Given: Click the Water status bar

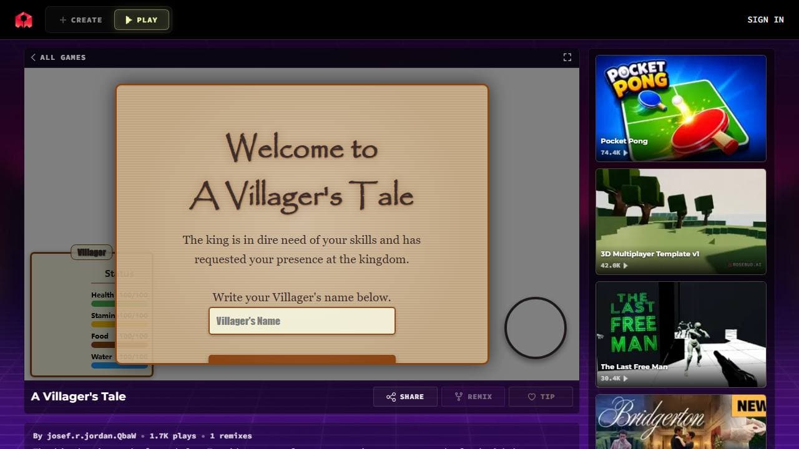Looking at the screenshot, I should [x=120, y=365].
